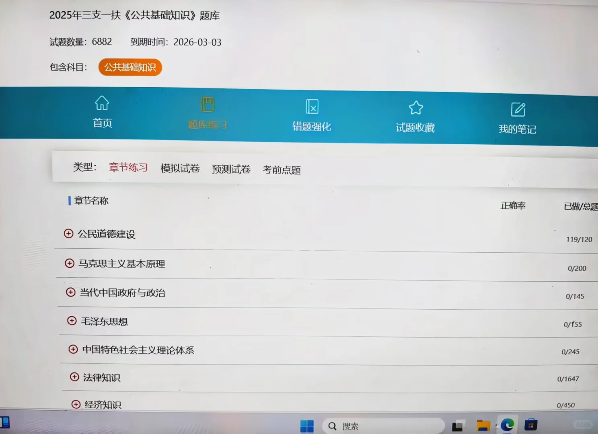
Task: Expand the 马克思主义基本原理 chapter
Action: (69, 264)
